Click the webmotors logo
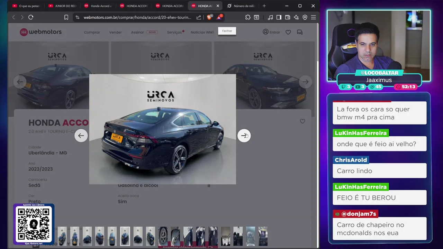This screenshot has width=443, height=249. (x=40, y=32)
